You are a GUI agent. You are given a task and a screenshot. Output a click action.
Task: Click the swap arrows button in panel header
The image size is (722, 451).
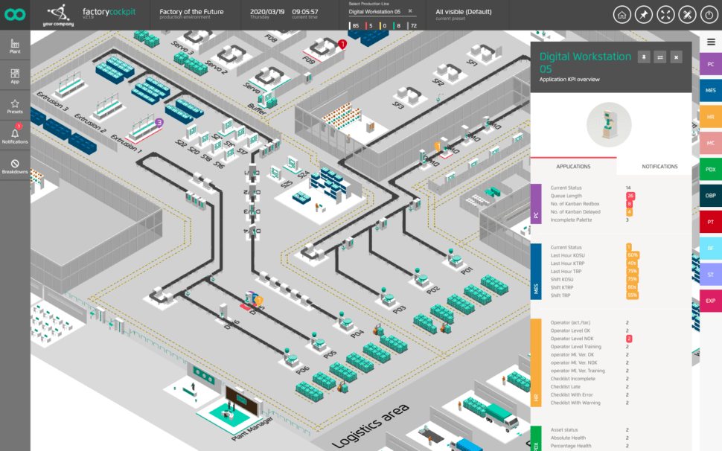click(x=659, y=57)
